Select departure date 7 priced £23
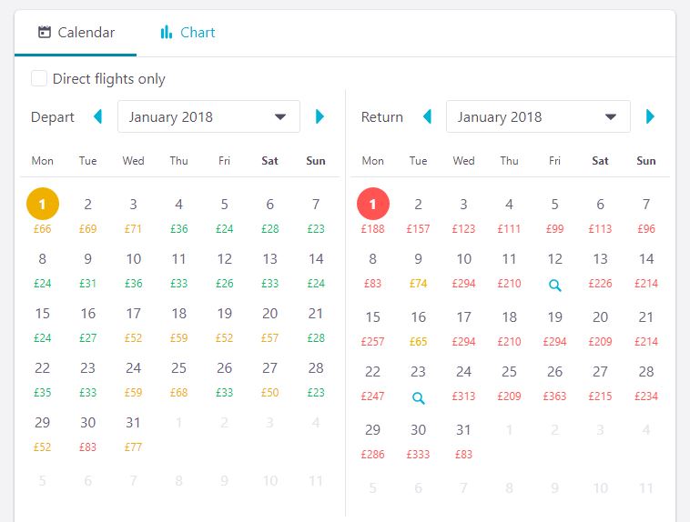 pos(315,214)
